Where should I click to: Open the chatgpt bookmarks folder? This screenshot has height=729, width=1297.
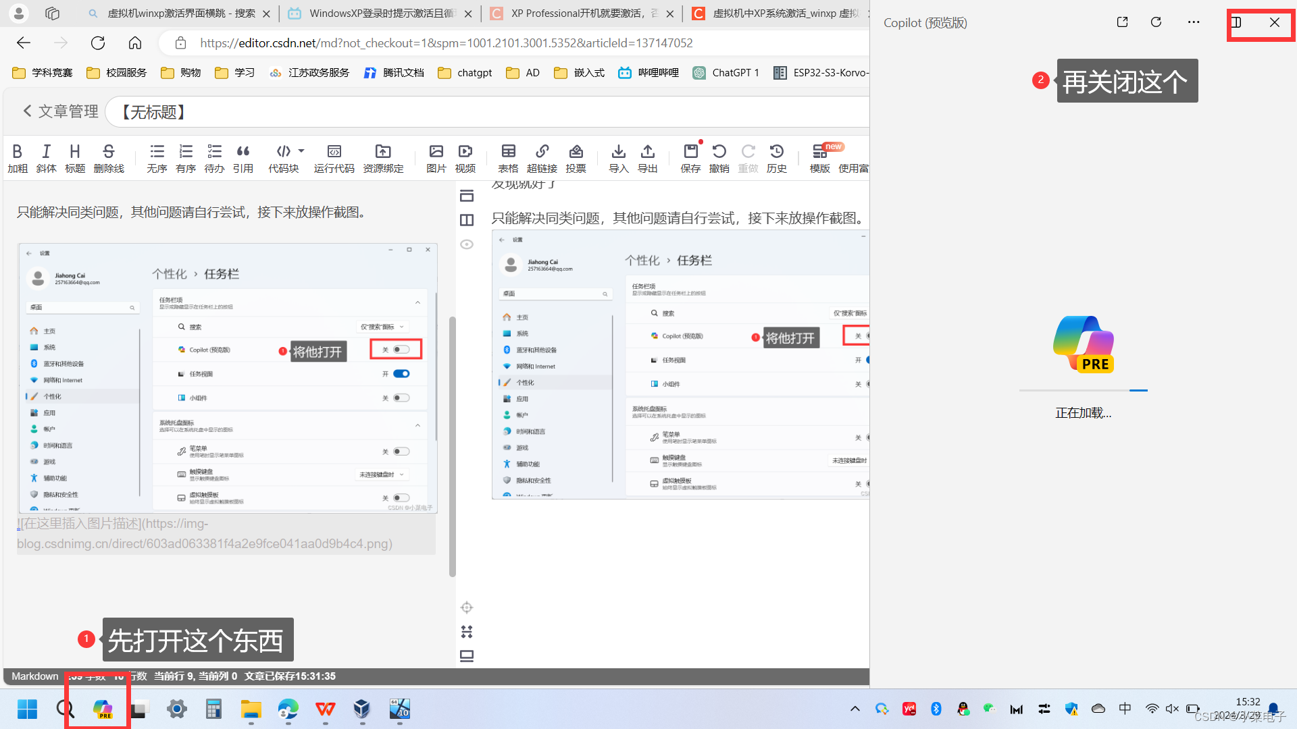click(x=465, y=72)
